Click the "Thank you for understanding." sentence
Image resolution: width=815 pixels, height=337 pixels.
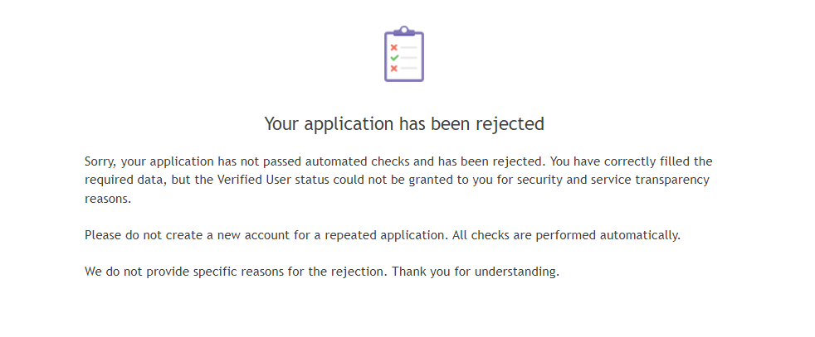476,272
